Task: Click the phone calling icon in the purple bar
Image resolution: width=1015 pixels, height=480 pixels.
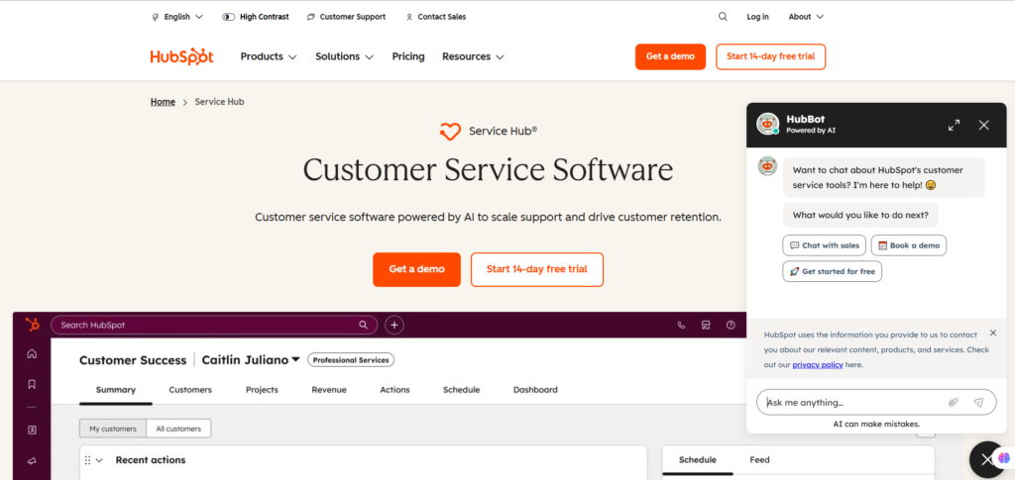Action: pos(681,325)
